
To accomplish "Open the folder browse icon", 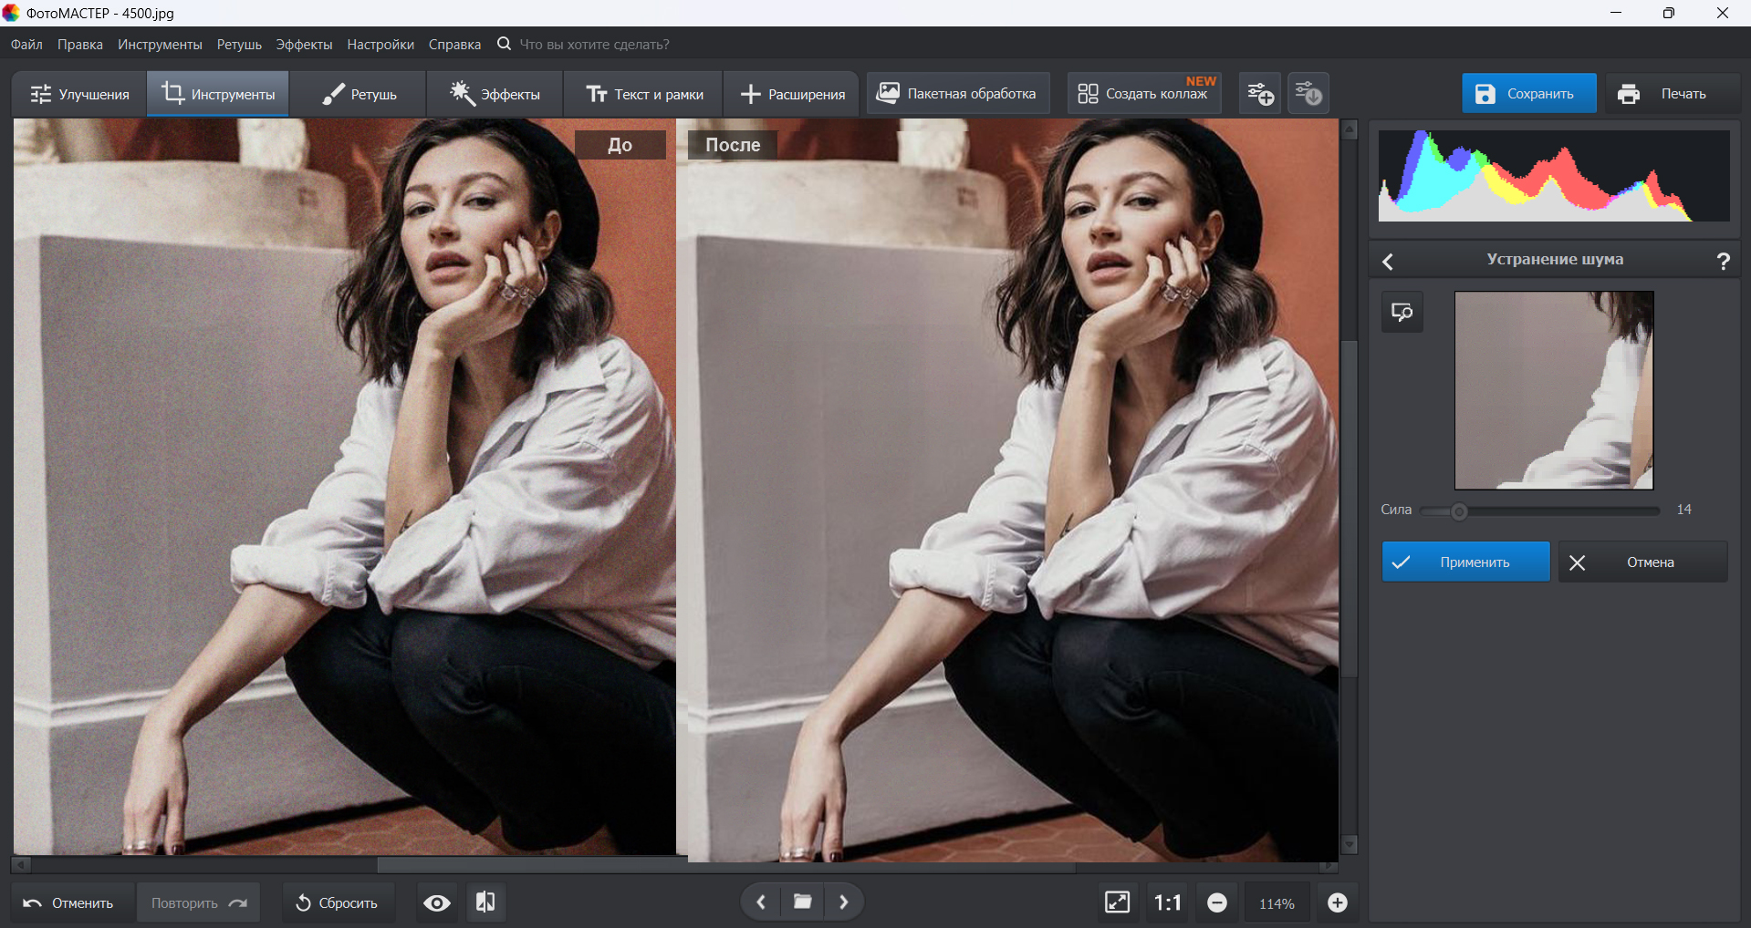I will click(x=803, y=902).
